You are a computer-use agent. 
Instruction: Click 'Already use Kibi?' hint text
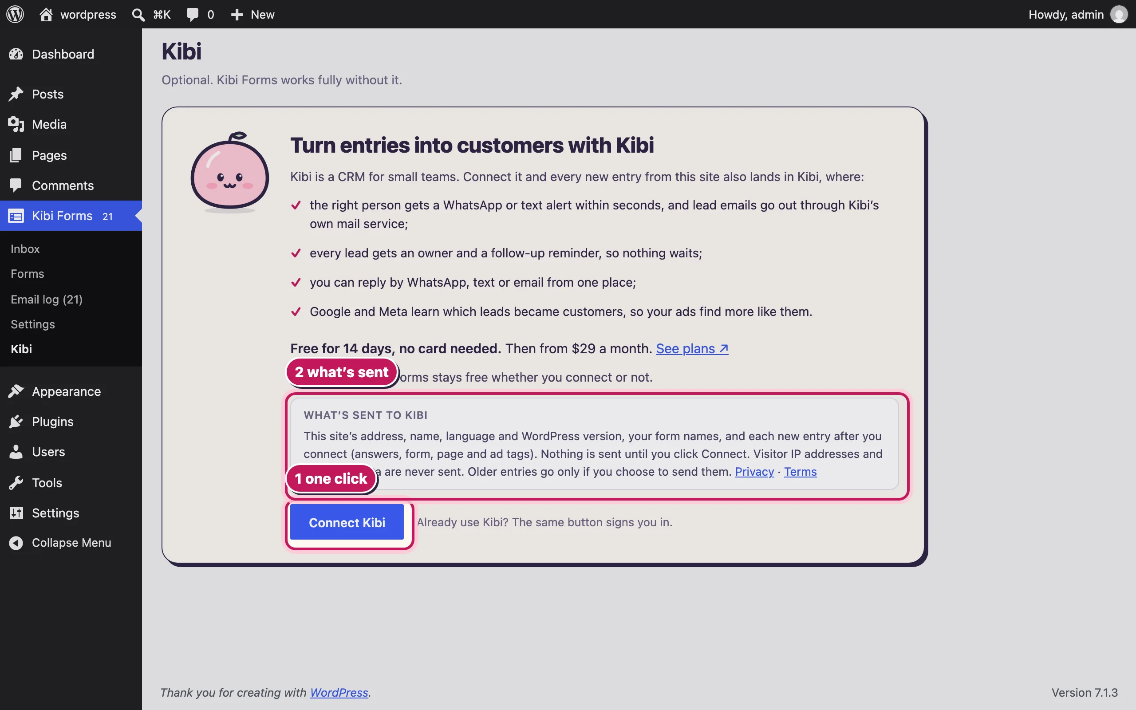pos(544,522)
